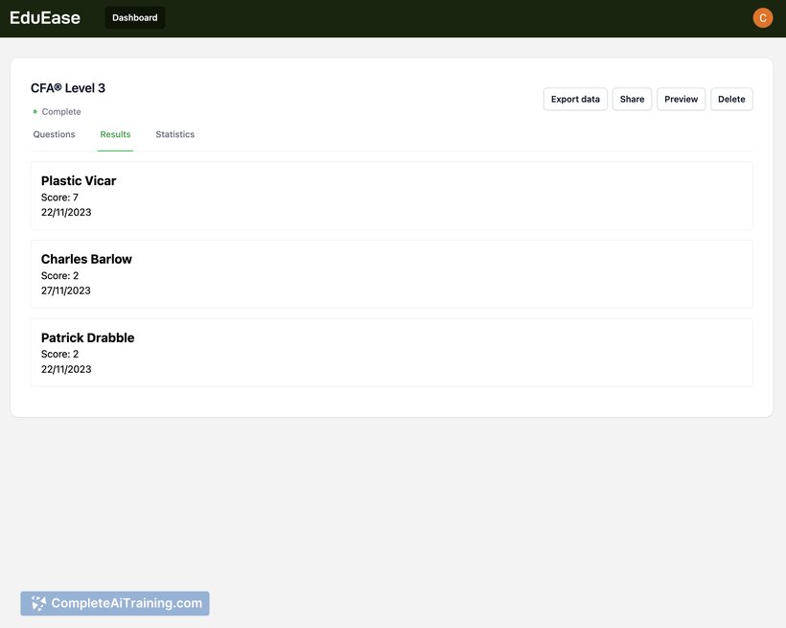Click the Complete status label

click(x=61, y=112)
